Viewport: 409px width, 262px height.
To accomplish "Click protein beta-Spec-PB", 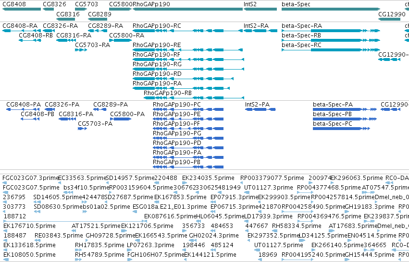I will click(345, 119).
